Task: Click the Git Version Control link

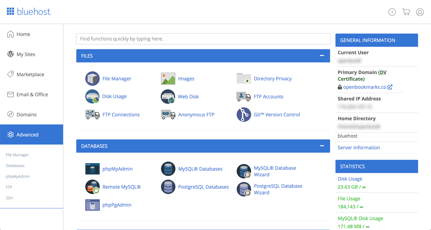Action: coord(277,114)
